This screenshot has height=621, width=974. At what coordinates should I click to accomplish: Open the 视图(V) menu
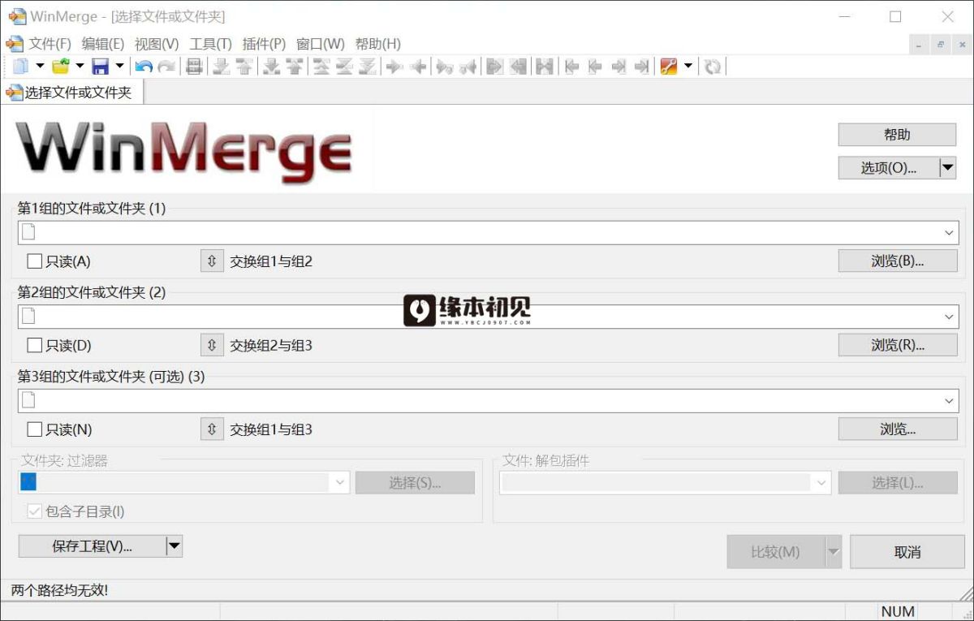[x=157, y=44]
